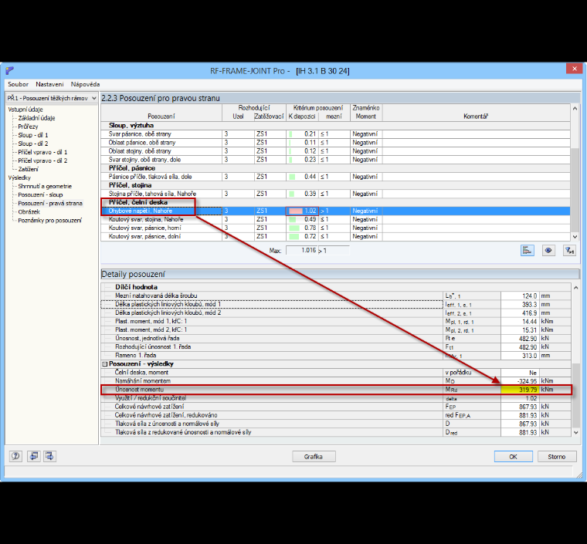The image size is (587, 544).
Task: Click row Délka plastických liniových kloubů, mód 1
Action: (336, 304)
